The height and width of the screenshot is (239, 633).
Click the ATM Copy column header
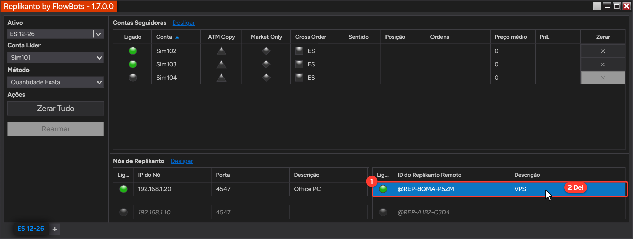221,37
